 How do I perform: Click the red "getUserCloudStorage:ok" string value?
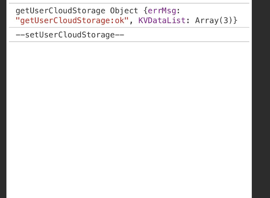(x=72, y=21)
